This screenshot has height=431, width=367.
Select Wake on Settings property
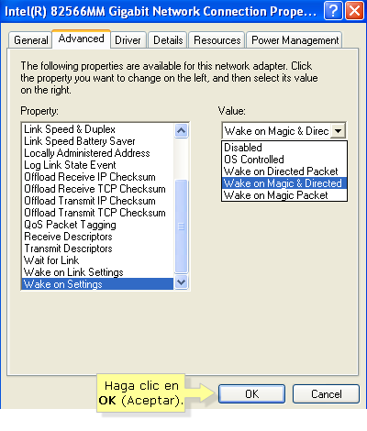pos(98,284)
